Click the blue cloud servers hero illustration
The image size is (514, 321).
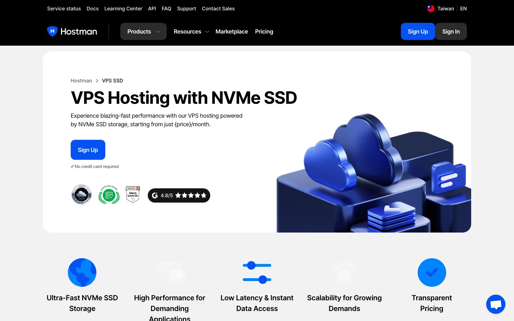pos(374,173)
